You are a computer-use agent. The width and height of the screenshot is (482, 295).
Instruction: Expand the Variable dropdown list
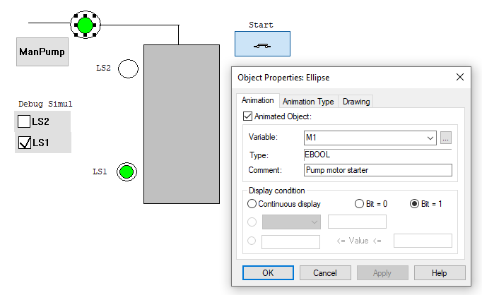click(x=430, y=138)
